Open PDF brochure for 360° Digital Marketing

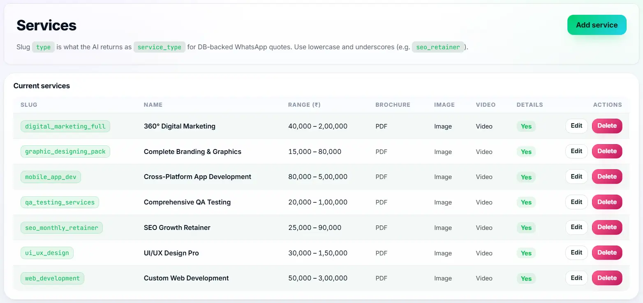381,126
